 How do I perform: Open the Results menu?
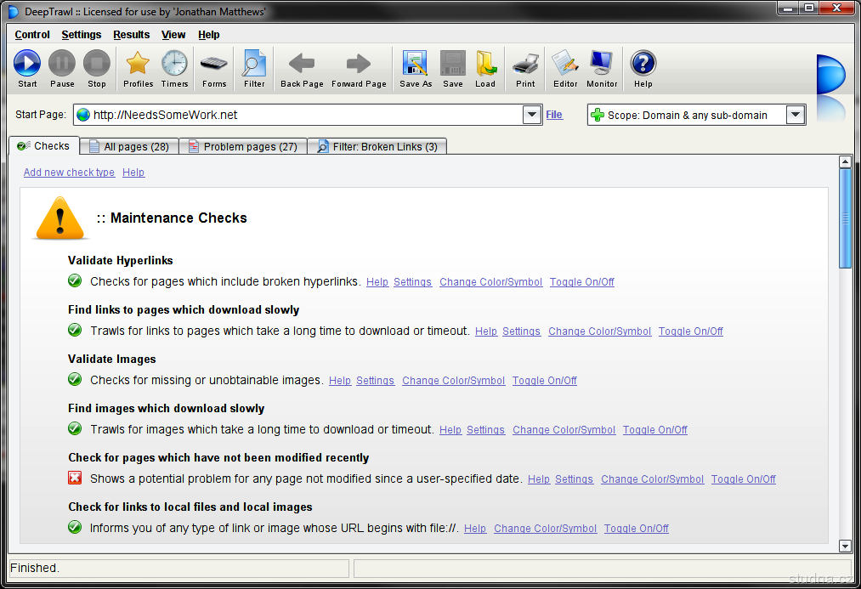click(x=131, y=35)
